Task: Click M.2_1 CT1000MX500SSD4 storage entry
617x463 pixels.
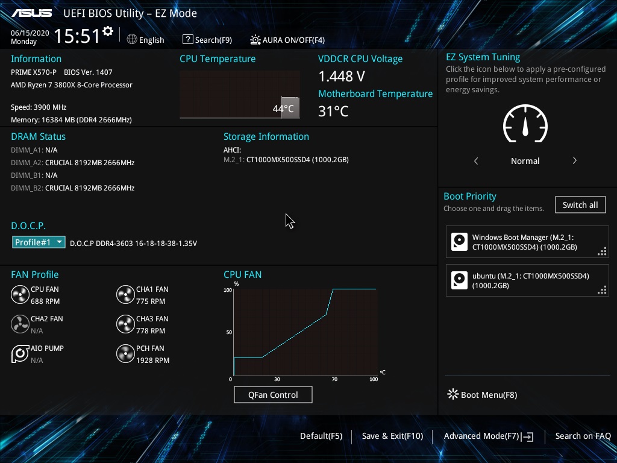Action: 286,160
